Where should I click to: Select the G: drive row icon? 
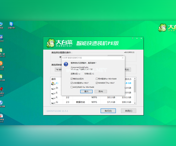coord(53,102)
